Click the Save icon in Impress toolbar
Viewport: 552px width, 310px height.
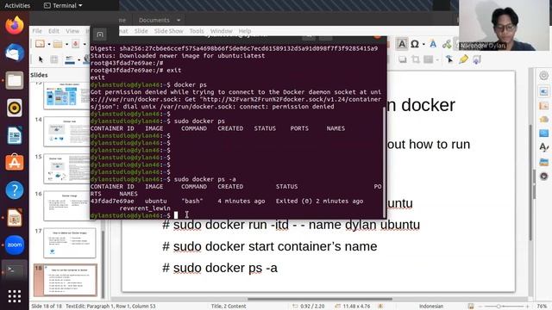point(75,44)
